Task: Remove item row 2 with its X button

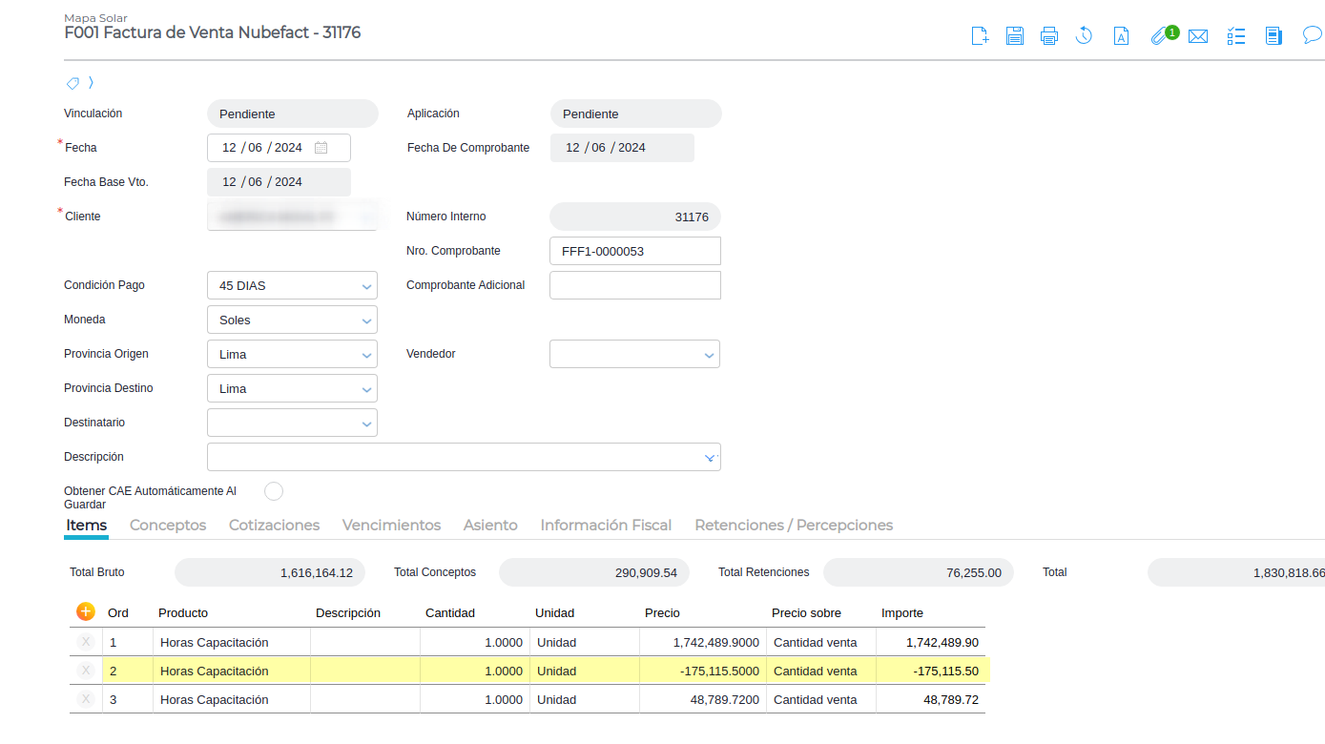Action: (x=86, y=671)
